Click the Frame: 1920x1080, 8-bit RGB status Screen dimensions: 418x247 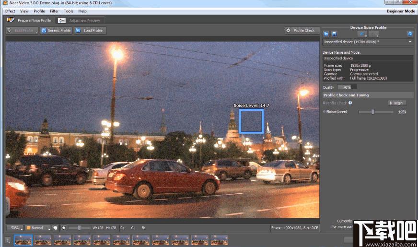pyautogui.click(x=295, y=228)
